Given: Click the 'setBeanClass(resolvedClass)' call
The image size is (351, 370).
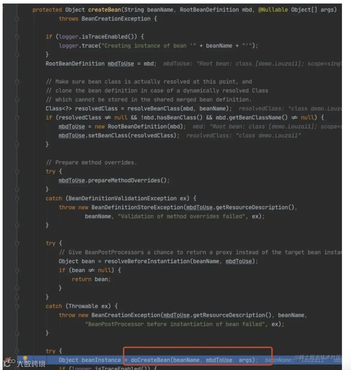Looking at the screenshot, I should click(132, 135).
